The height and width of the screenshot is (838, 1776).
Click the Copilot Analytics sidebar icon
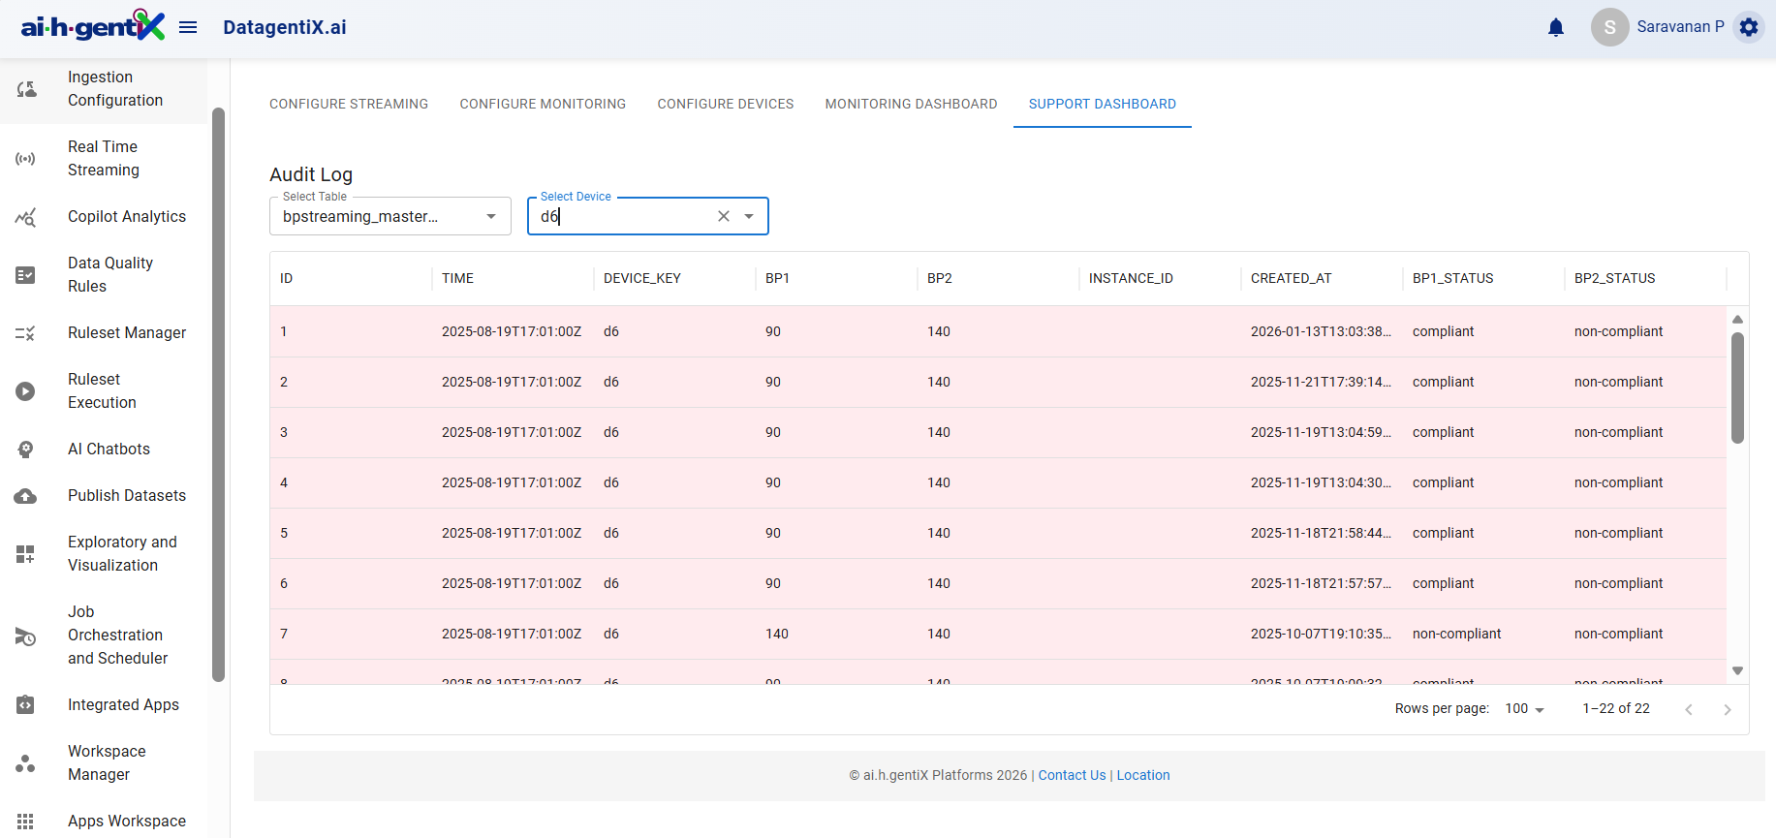click(26, 217)
